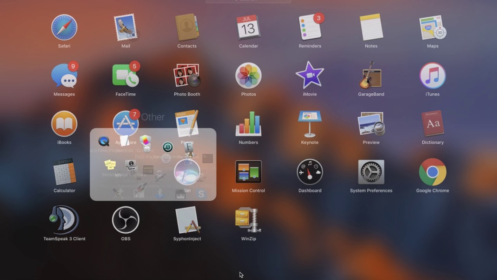Viewport: 497px width, 280px height.
Task: Launch OBS
Action: pos(126,220)
